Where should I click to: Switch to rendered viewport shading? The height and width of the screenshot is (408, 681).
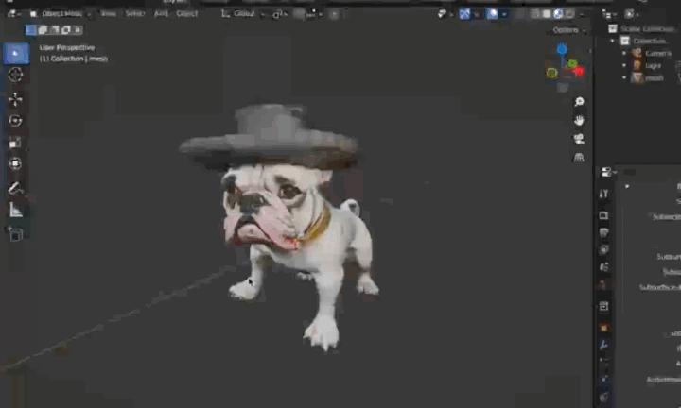point(569,14)
